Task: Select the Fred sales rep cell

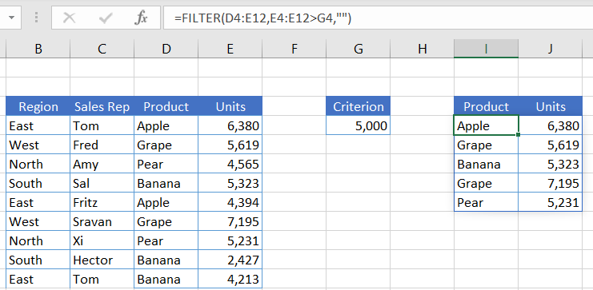Action: (102, 145)
